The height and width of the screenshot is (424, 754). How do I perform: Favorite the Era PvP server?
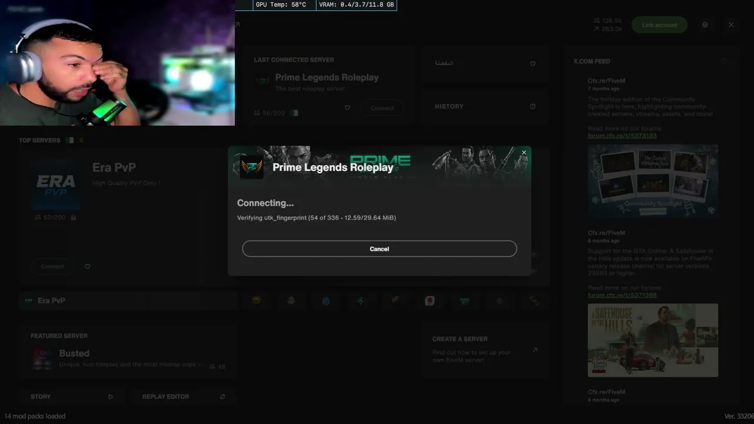87,266
